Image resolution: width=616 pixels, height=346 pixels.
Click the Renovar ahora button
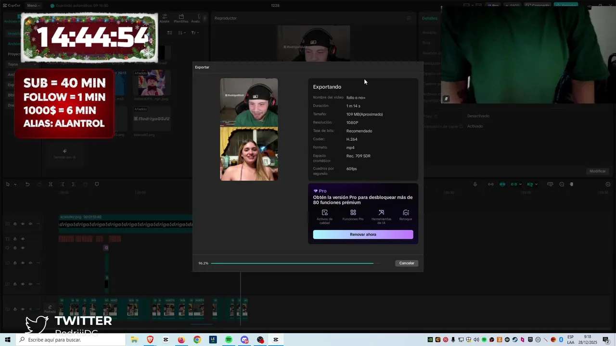tap(363, 235)
